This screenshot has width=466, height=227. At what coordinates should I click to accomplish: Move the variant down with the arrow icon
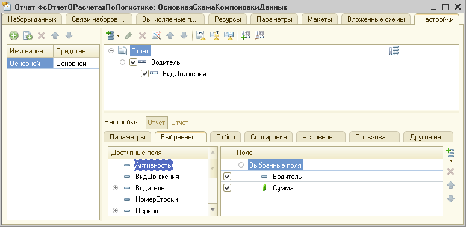point(69,36)
